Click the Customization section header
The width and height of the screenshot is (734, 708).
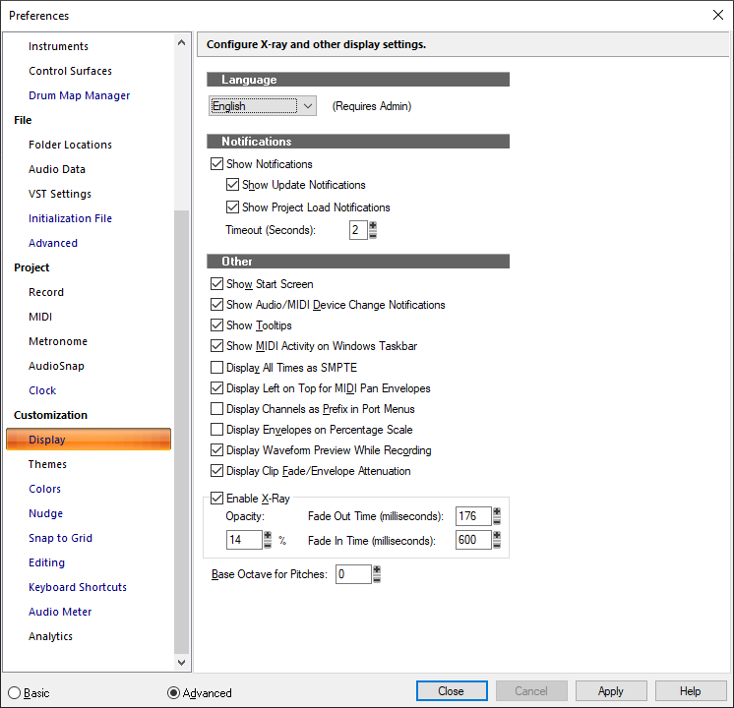[x=50, y=415]
